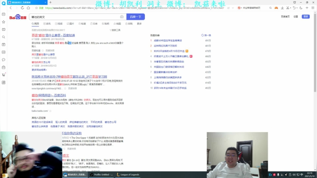Viewport: 317px width, 178px height.
Task: Click orange game controller toolbar icon
Action: point(276,8)
